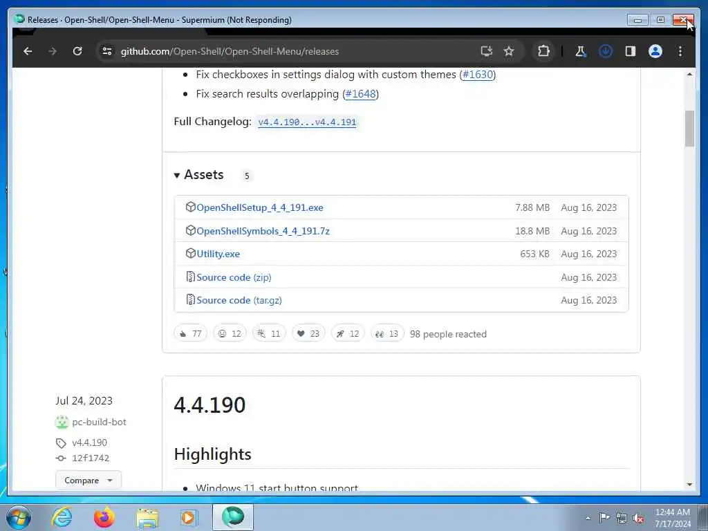Click the Supermium taskbar button

pyautogui.click(x=233, y=517)
